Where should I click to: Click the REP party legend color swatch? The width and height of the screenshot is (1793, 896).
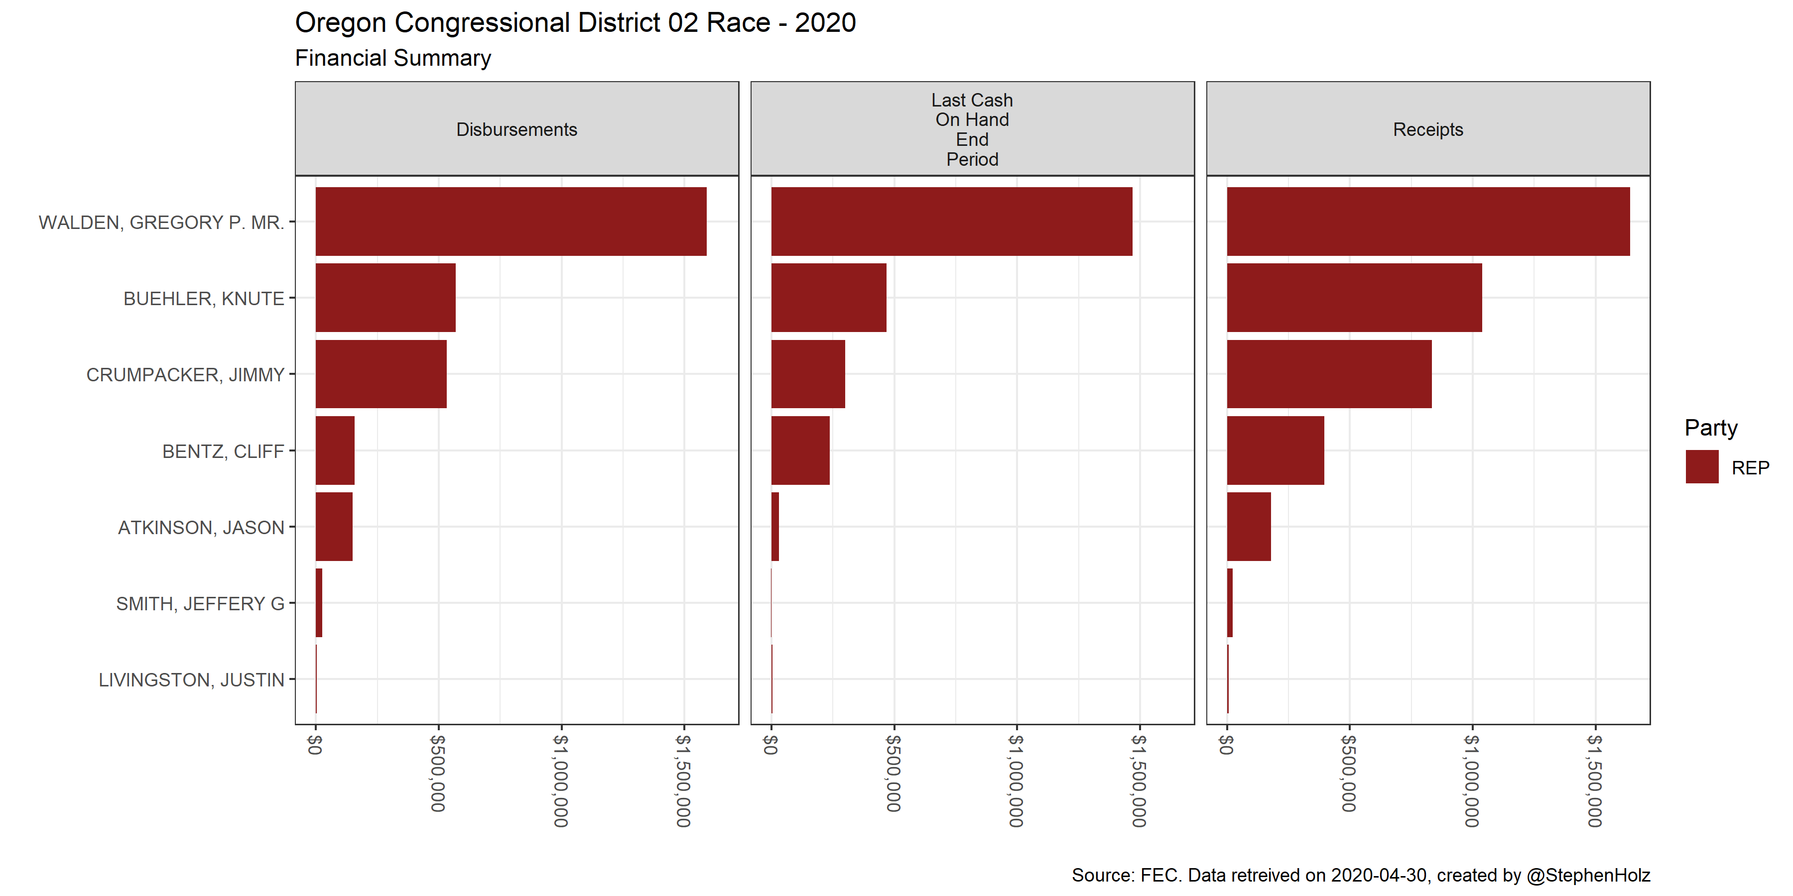pyautogui.click(x=1701, y=467)
